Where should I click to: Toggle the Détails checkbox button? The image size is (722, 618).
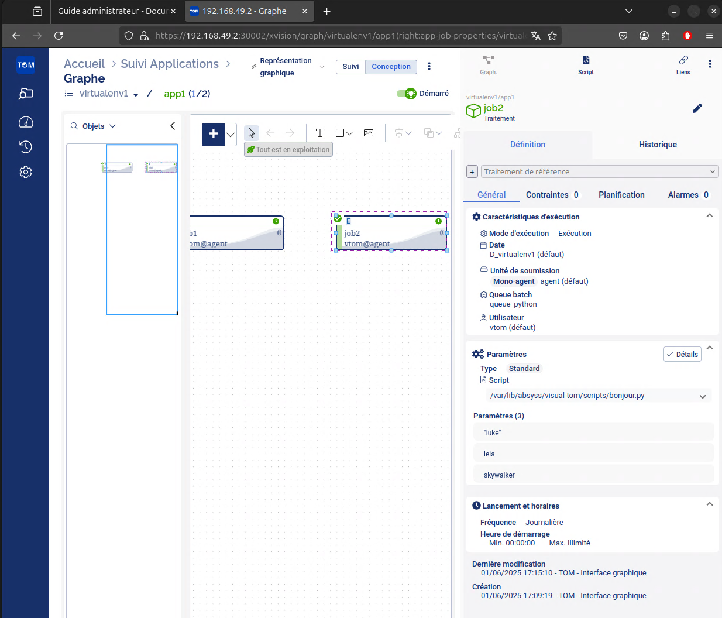click(x=682, y=354)
